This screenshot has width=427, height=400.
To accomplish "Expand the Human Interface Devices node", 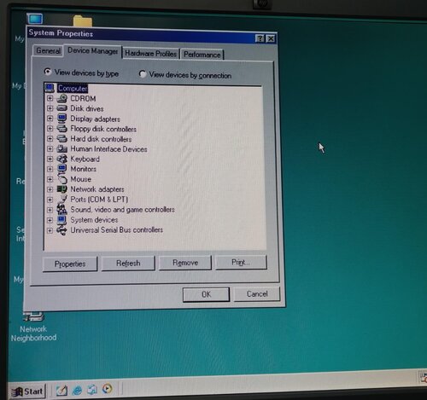I will (50, 148).
